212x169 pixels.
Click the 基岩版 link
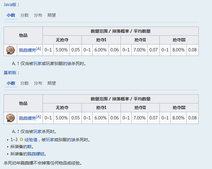[10, 73]
